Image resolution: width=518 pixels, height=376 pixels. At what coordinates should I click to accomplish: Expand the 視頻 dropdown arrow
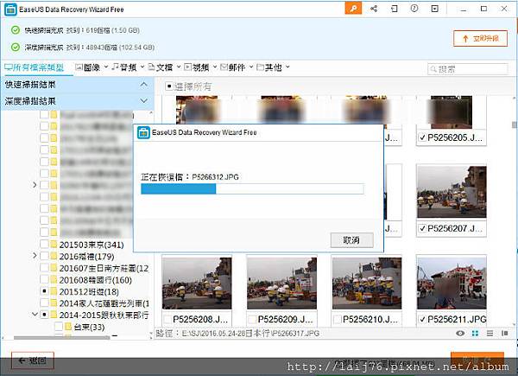(x=215, y=67)
